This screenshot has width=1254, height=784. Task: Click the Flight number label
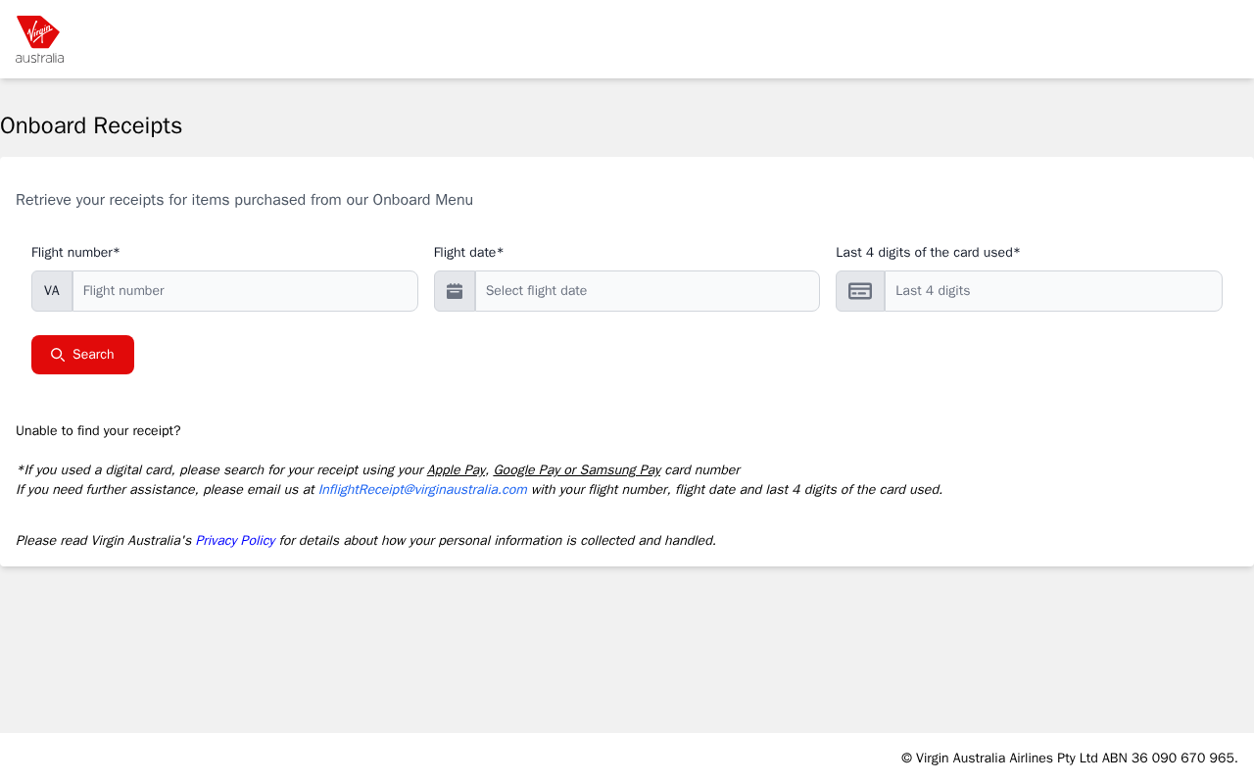coord(75,253)
